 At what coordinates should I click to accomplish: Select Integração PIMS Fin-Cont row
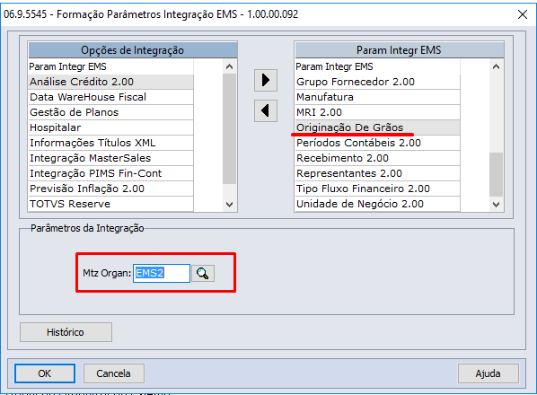tap(111, 173)
